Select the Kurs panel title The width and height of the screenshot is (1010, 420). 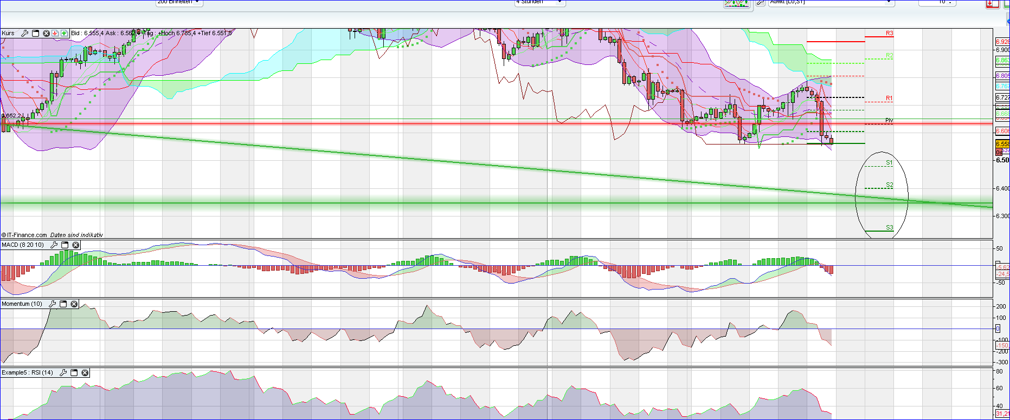click(8, 34)
